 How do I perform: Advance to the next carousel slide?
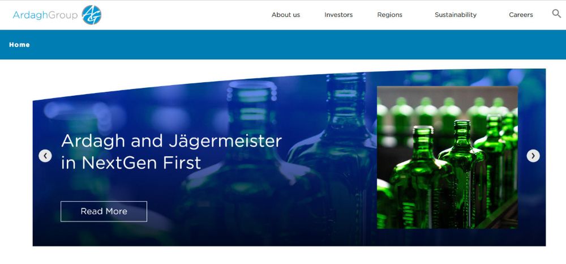click(533, 156)
